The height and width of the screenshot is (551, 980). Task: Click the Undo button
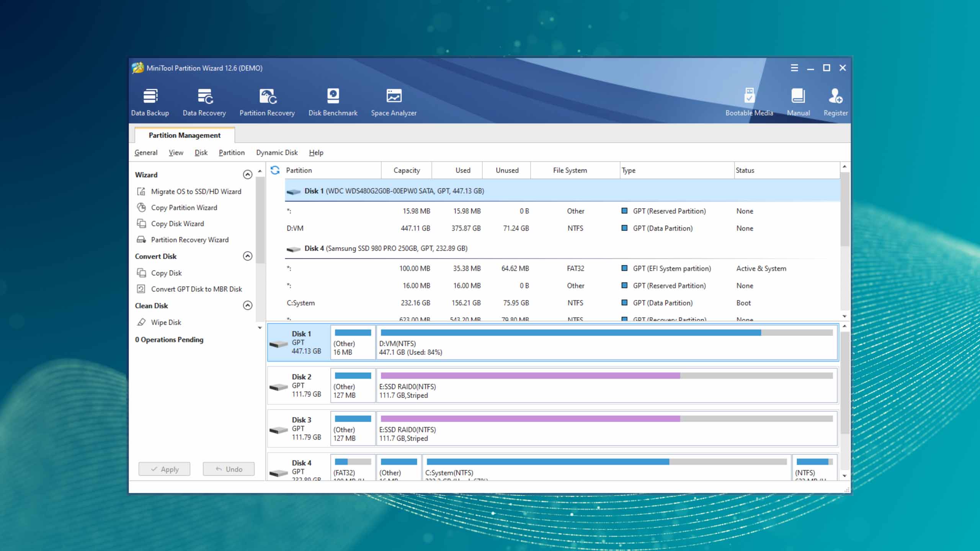pyautogui.click(x=229, y=469)
